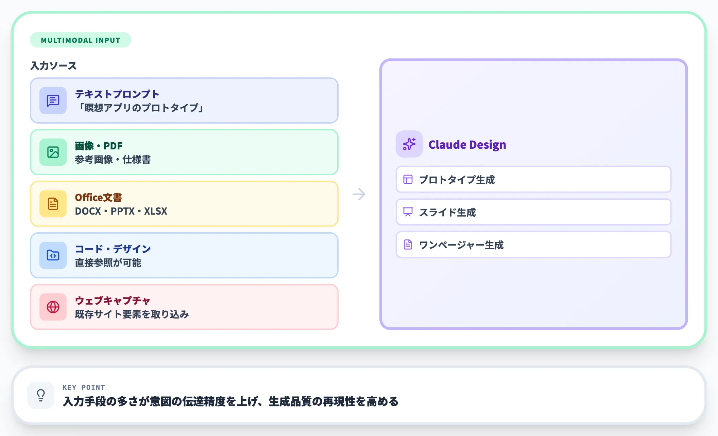Expand the ウェブキャプチャ card
This screenshot has height=436, width=718.
184,307
